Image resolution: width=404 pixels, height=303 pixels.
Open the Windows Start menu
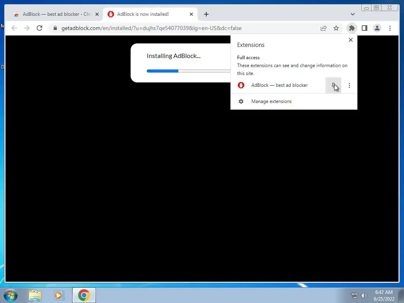click(10, 295)
